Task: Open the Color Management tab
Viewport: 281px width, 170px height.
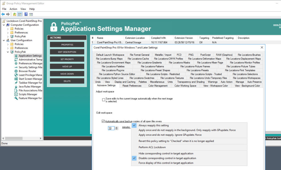Action: click(x=158, y=86)
